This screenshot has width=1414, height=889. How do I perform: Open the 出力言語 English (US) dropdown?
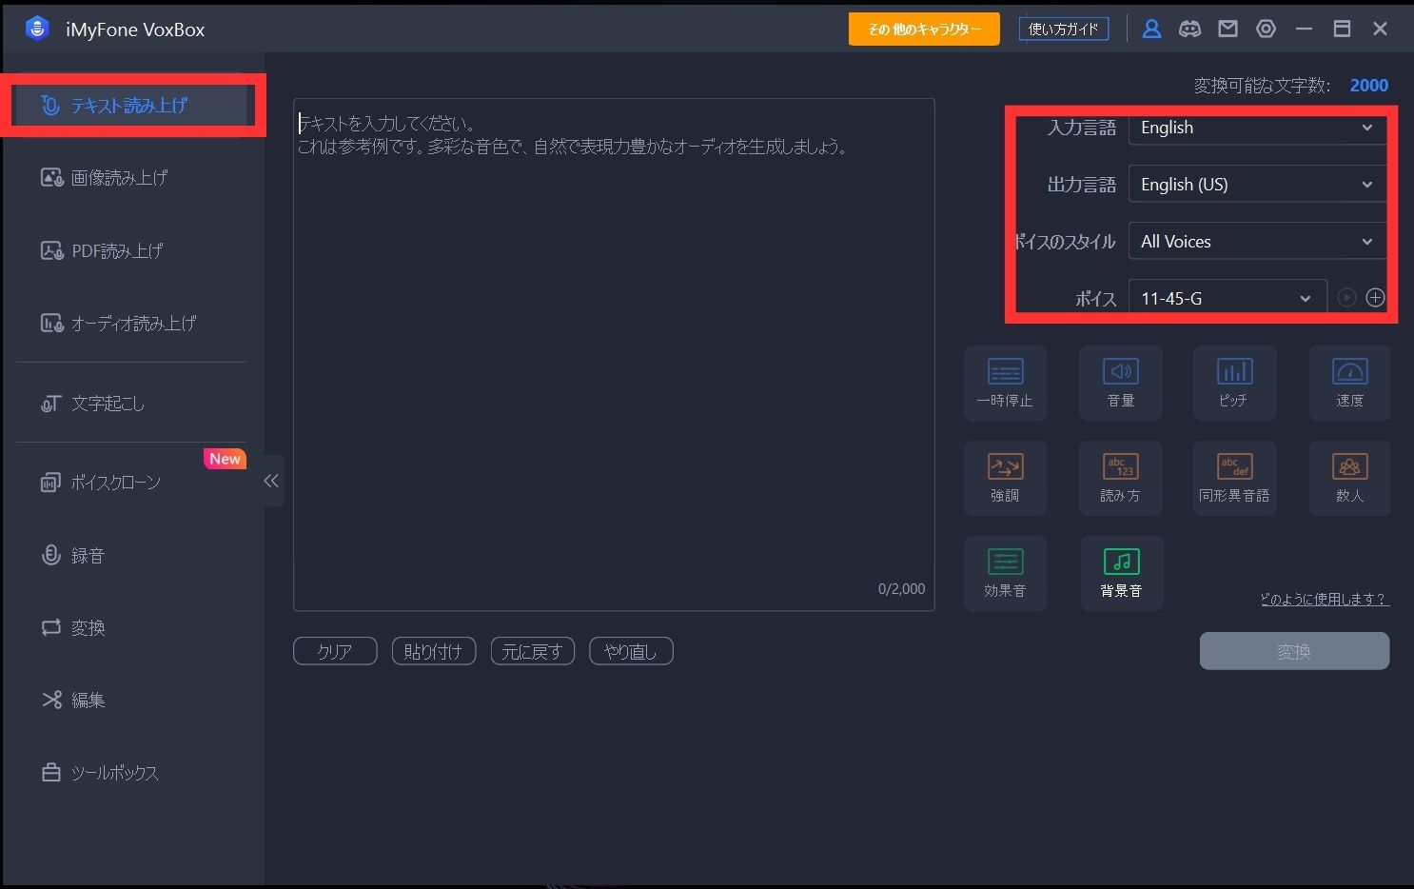click(1256, 185)
